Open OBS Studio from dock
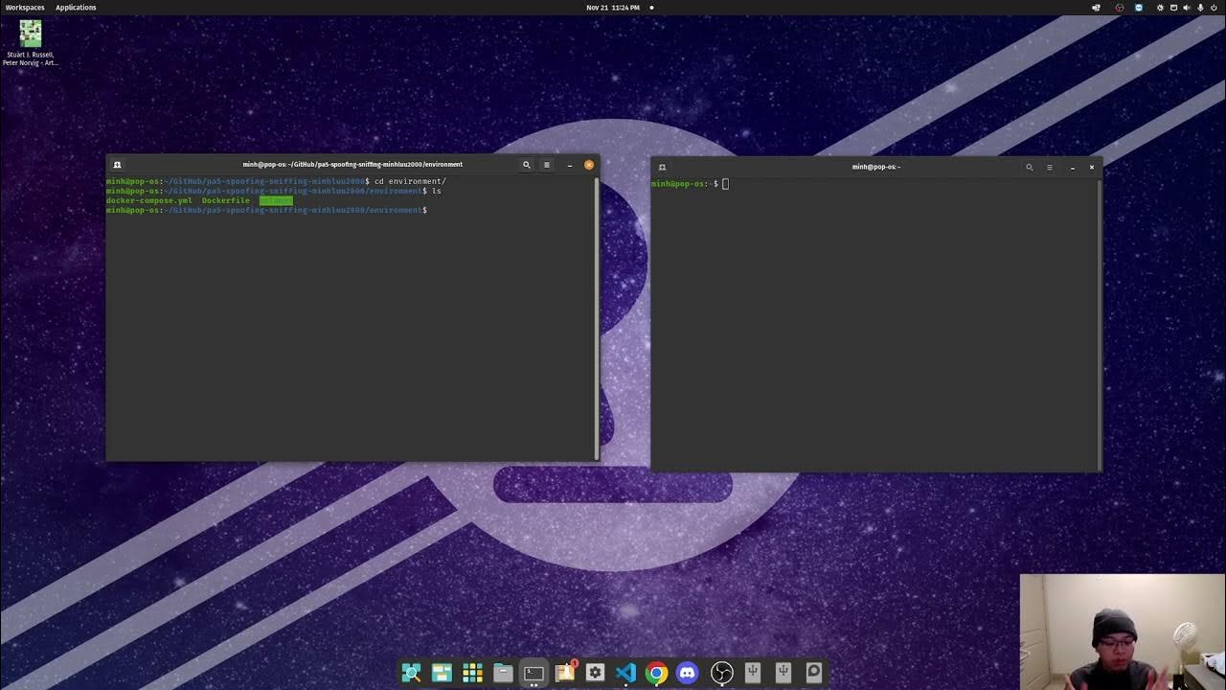The height and width of the screenshot is (690, 1226). click(721, 673)
